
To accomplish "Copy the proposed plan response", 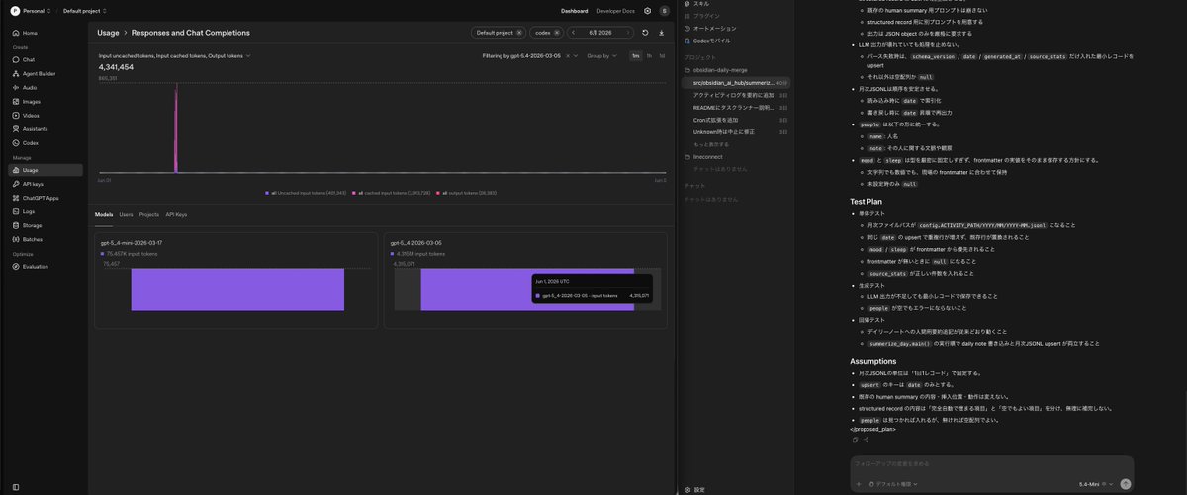I will (855, 439).
